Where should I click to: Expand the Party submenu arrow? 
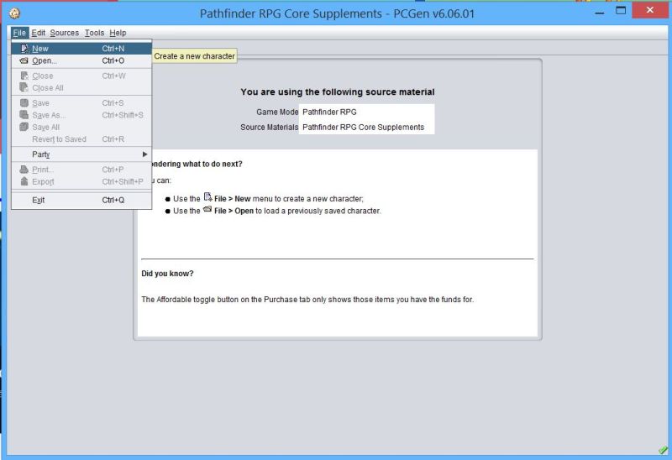pos(144,154)
